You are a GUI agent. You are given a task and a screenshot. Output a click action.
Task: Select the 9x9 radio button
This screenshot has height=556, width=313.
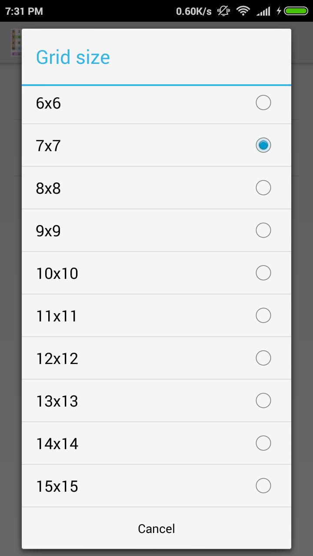263,230
